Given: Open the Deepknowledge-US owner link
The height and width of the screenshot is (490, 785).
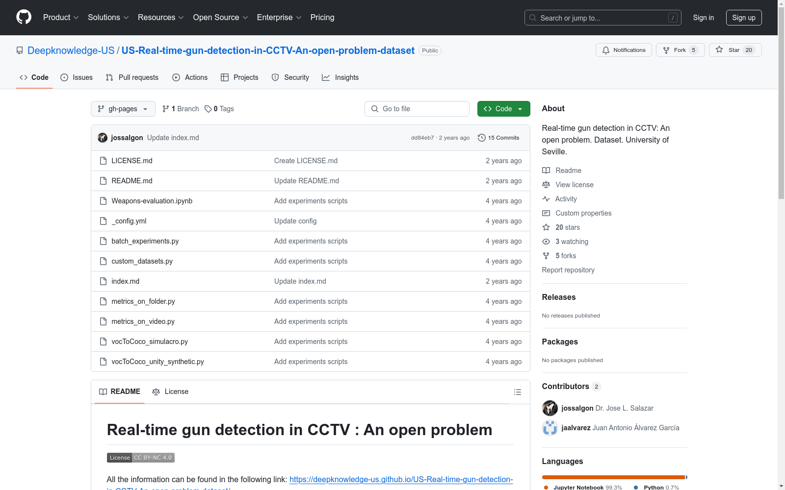Looking at the screenshot, I should click(71, 50).
